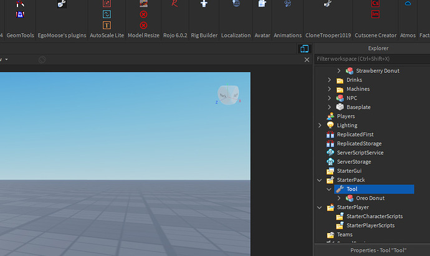Click the Rojo 6.0.2 plugin icon
Screen dimensions: 430x256
click(174, 4)
